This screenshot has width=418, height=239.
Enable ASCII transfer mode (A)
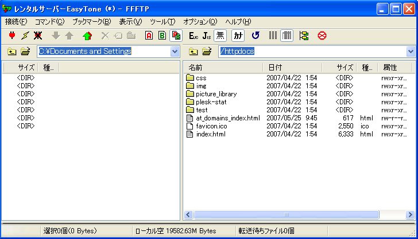(x=149, y=36)
